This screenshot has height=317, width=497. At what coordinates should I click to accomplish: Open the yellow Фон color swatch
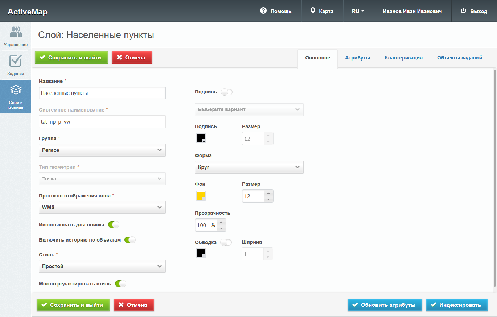[x=201, y=196]
